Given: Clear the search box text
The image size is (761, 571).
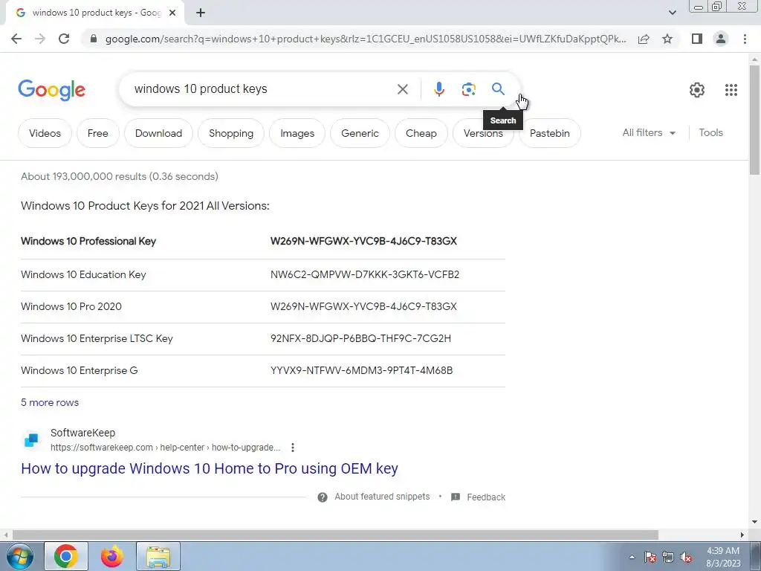Looking at the screenshot, I should (402, 89).
